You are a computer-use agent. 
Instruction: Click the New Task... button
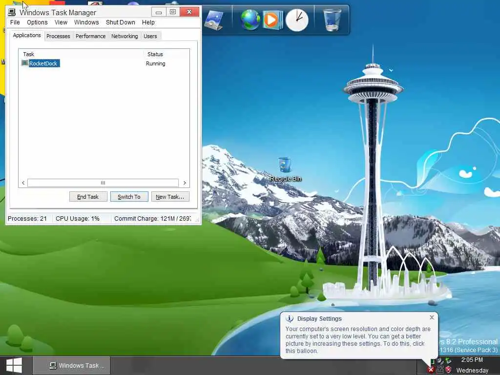(x=170, y=197)
